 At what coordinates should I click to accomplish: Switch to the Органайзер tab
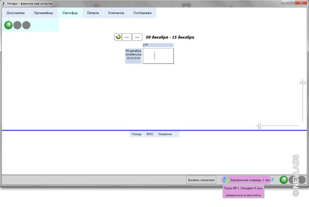[43, 13]
